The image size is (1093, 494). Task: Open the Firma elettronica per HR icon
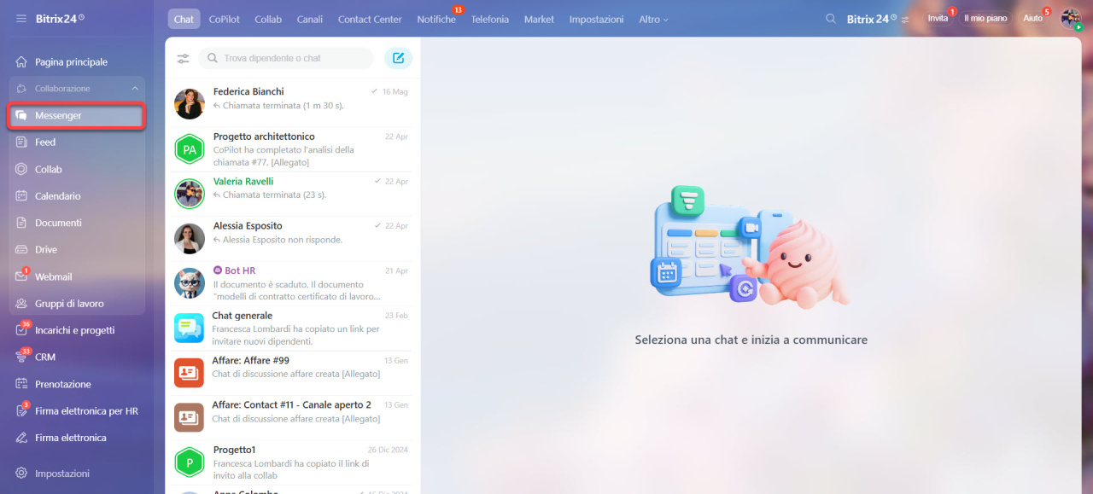pos(21,410)
